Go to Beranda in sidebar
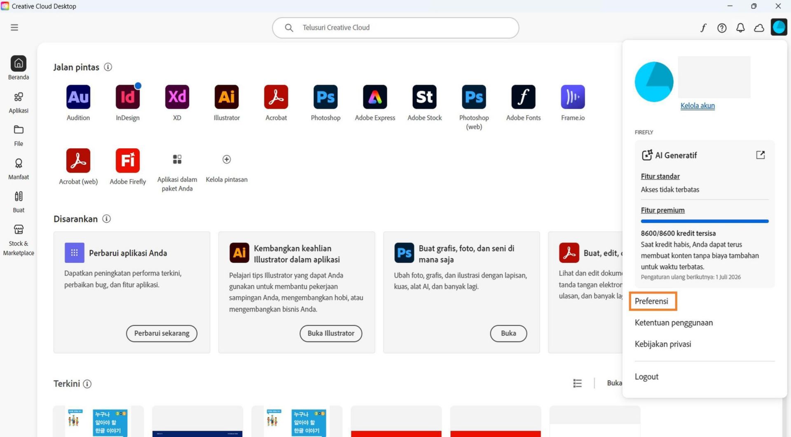 (19, 68)
